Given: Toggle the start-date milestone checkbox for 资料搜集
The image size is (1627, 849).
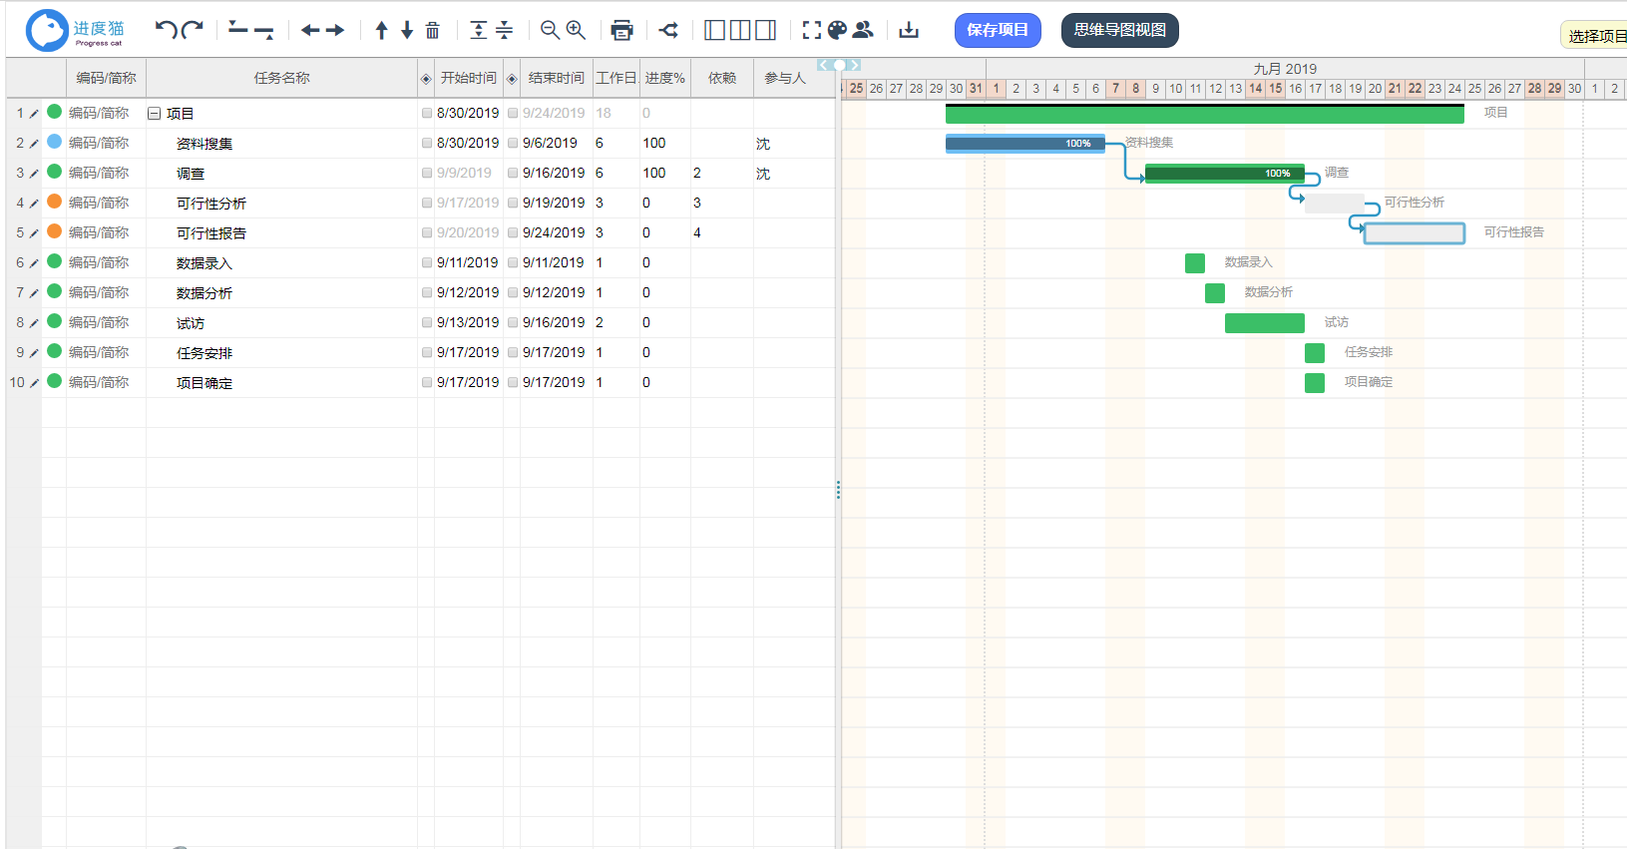Looking at the screenshot, I should coord(427,144).
